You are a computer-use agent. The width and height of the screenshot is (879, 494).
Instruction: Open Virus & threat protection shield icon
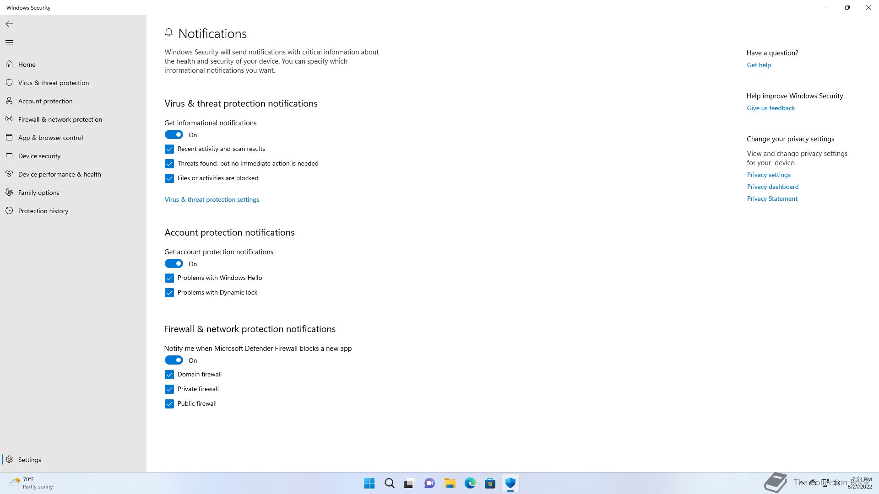(x=9, y=83)
